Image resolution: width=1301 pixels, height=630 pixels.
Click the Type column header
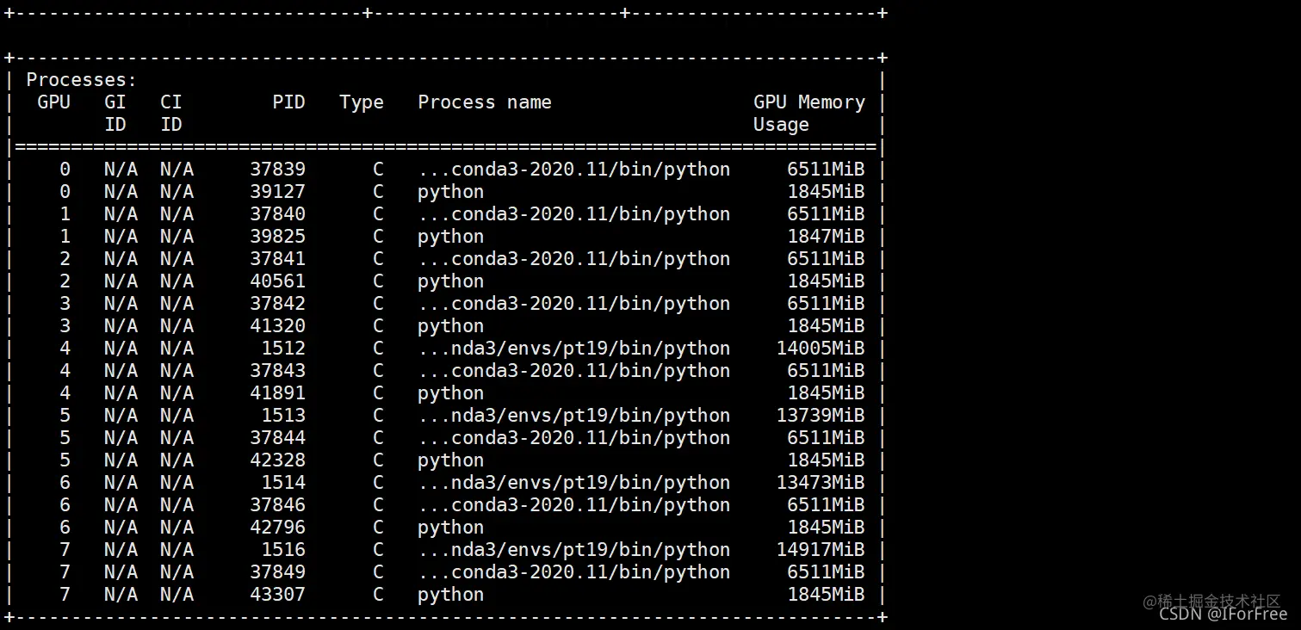pos(362,102)
